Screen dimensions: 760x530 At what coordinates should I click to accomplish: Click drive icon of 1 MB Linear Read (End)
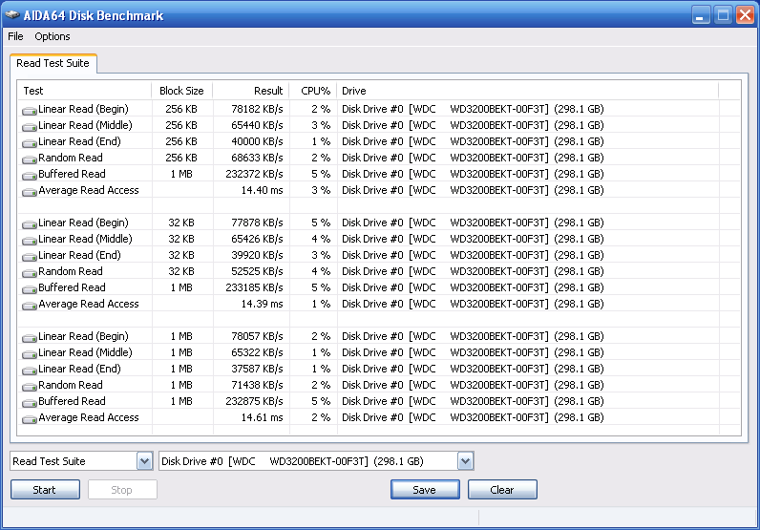(30, 371)
